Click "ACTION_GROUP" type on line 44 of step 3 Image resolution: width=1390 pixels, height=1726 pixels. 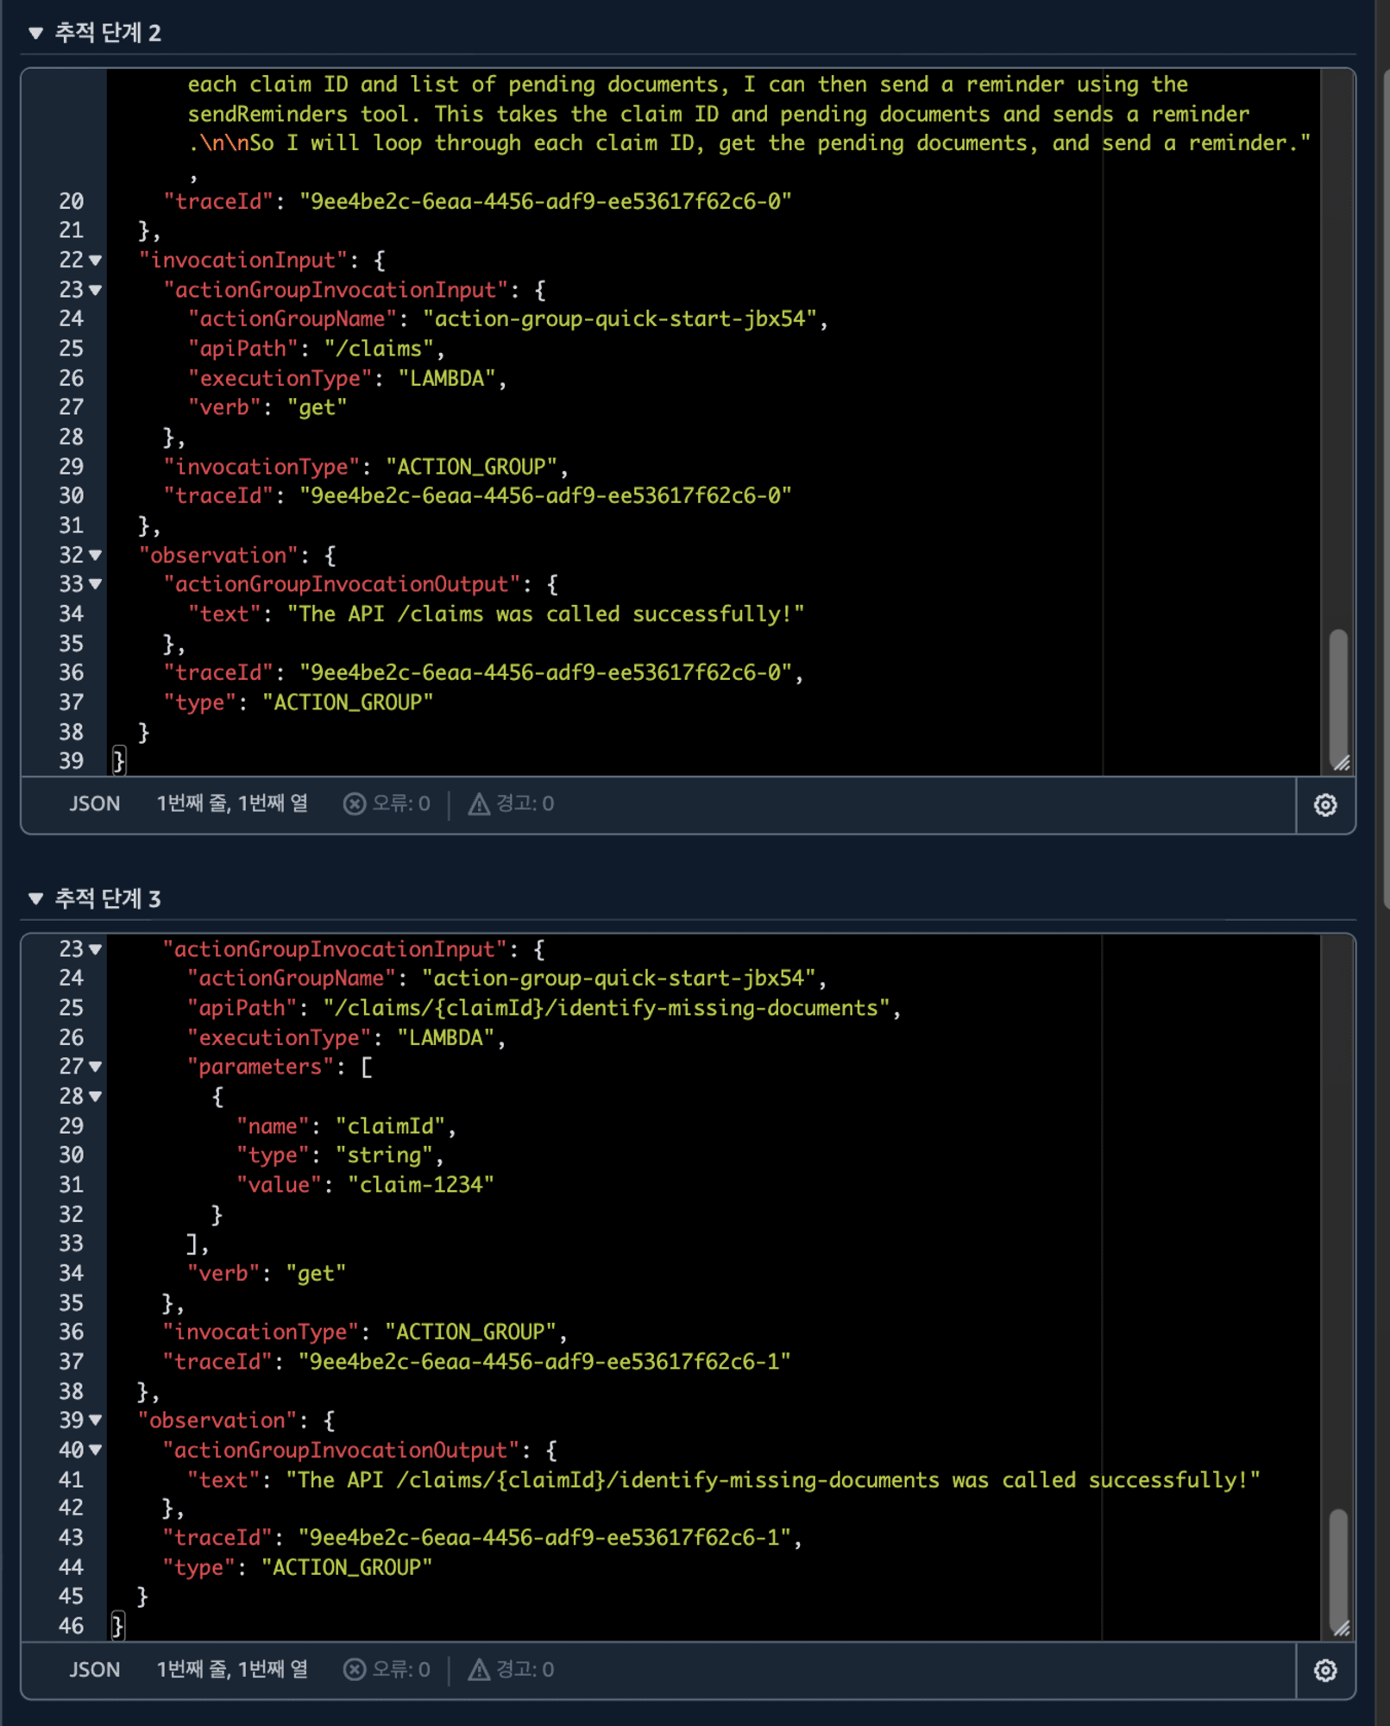click(347, 1568)
